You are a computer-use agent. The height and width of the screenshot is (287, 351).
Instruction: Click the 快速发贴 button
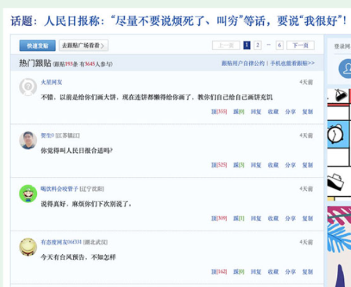tap(37, 46)
